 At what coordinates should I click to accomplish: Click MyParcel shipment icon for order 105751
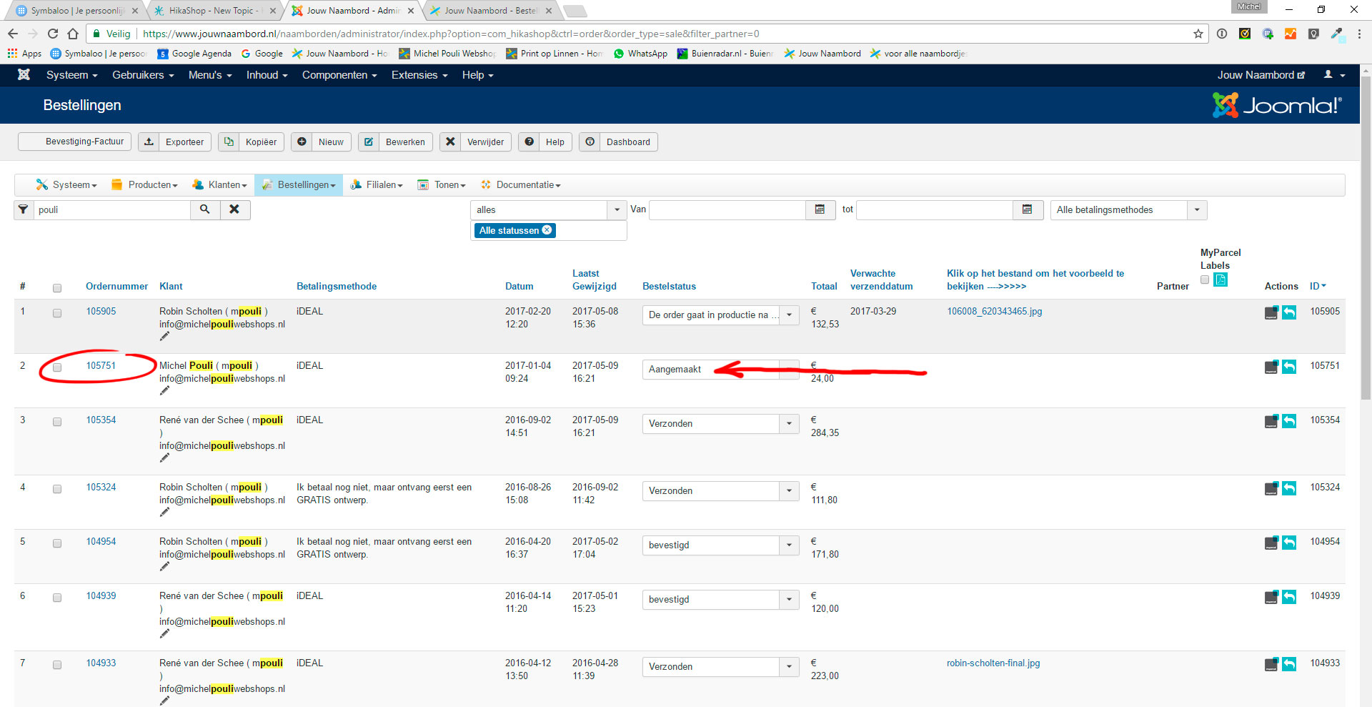pyautogui.click(x=1271, y=367)
